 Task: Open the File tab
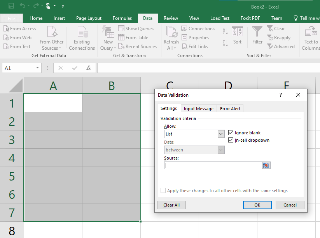(x=11, y=18)
